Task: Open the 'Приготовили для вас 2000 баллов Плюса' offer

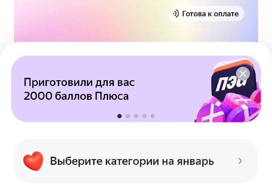Action: [x=79, y=89]
